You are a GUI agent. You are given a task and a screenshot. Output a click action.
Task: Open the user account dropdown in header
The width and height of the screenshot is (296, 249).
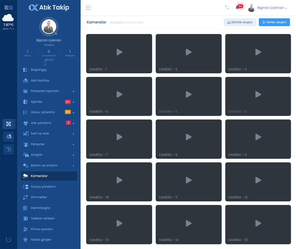[268, 8]
